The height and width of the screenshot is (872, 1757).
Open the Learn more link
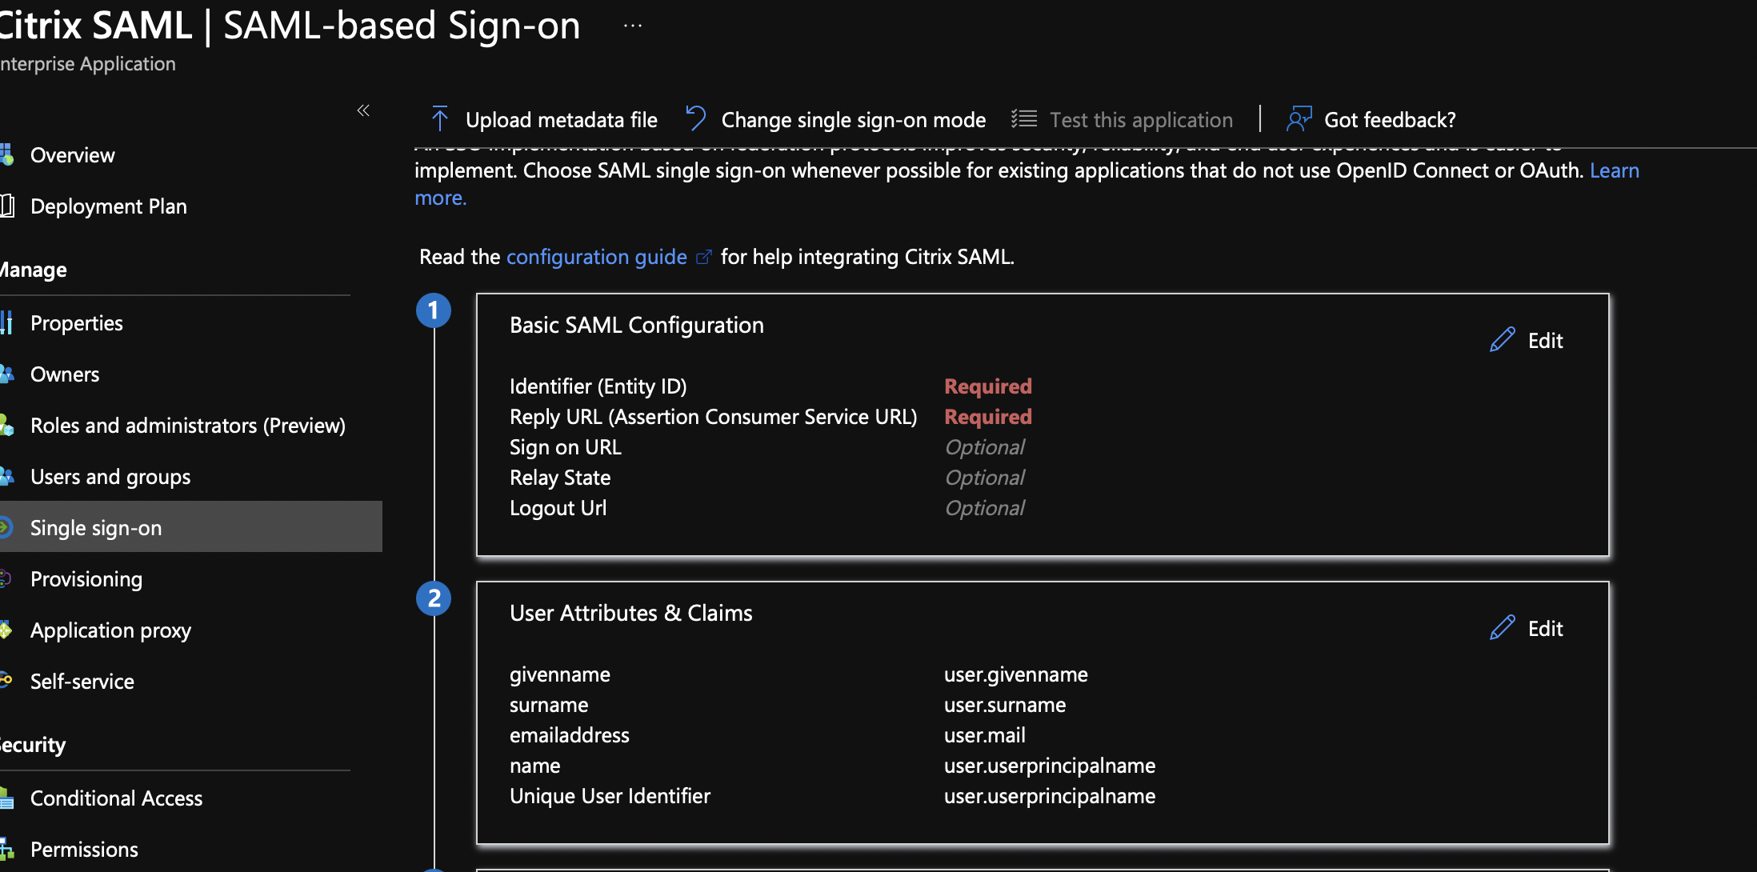[x=1614, y=170]
